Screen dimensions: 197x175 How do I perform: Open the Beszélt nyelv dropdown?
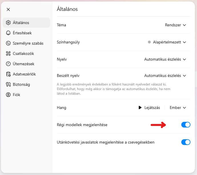click(165, 75)
